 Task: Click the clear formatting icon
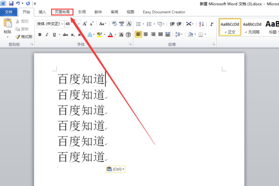pyautogui.click(x=114, y=24)
